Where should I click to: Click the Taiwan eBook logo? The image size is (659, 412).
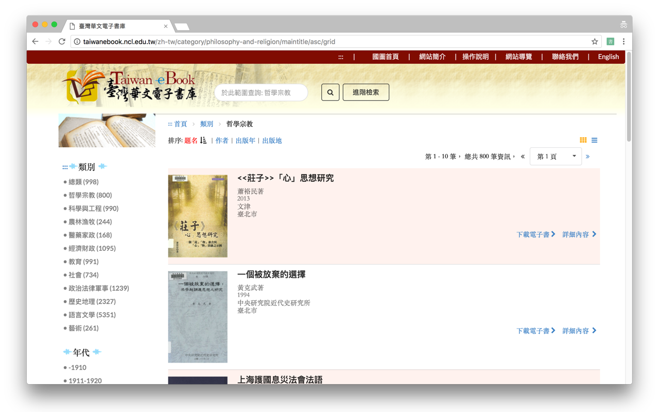point(130,88)
